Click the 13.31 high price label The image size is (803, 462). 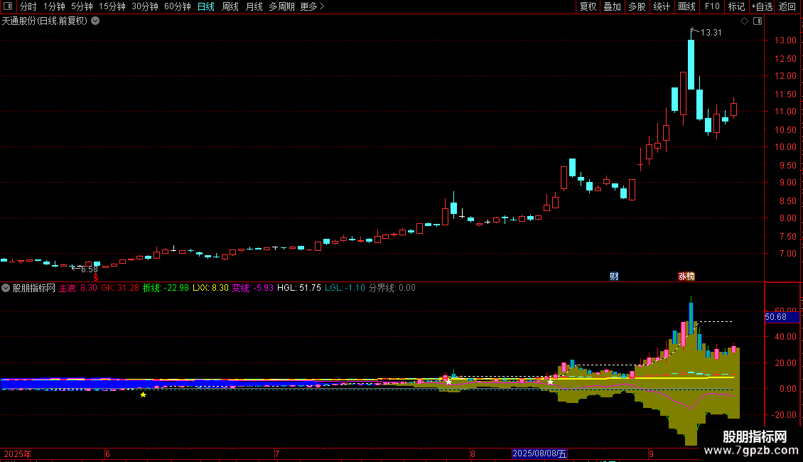[711, 32]
